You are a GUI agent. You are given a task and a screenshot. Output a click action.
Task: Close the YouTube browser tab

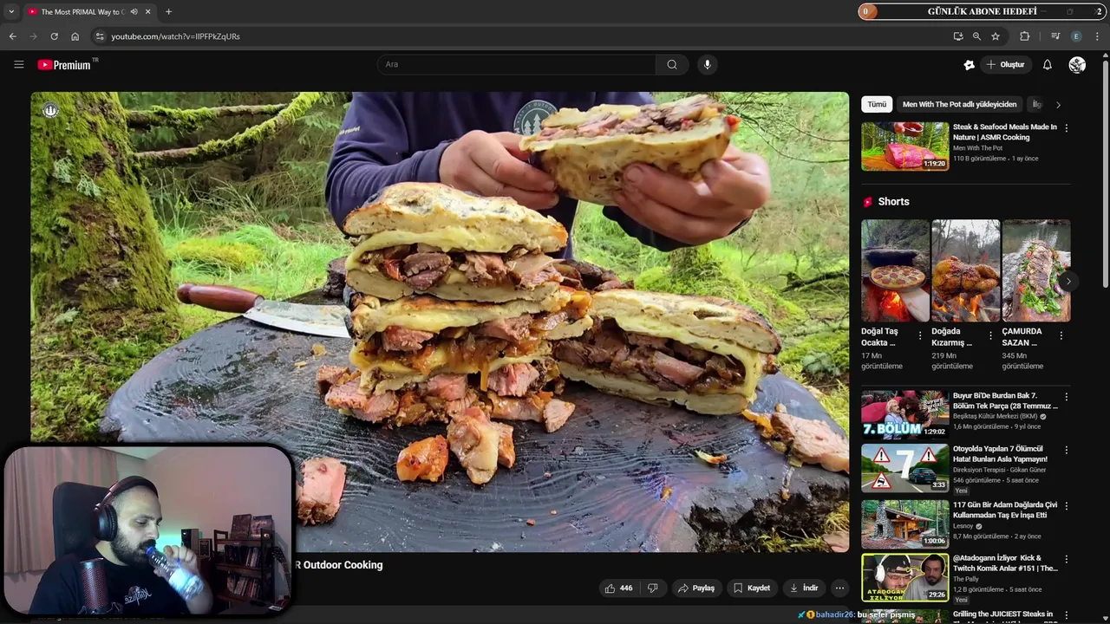coord(147,11)
